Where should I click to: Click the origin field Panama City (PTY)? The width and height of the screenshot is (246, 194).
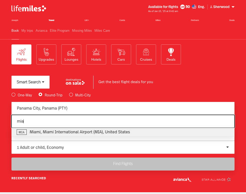(123, 108)
